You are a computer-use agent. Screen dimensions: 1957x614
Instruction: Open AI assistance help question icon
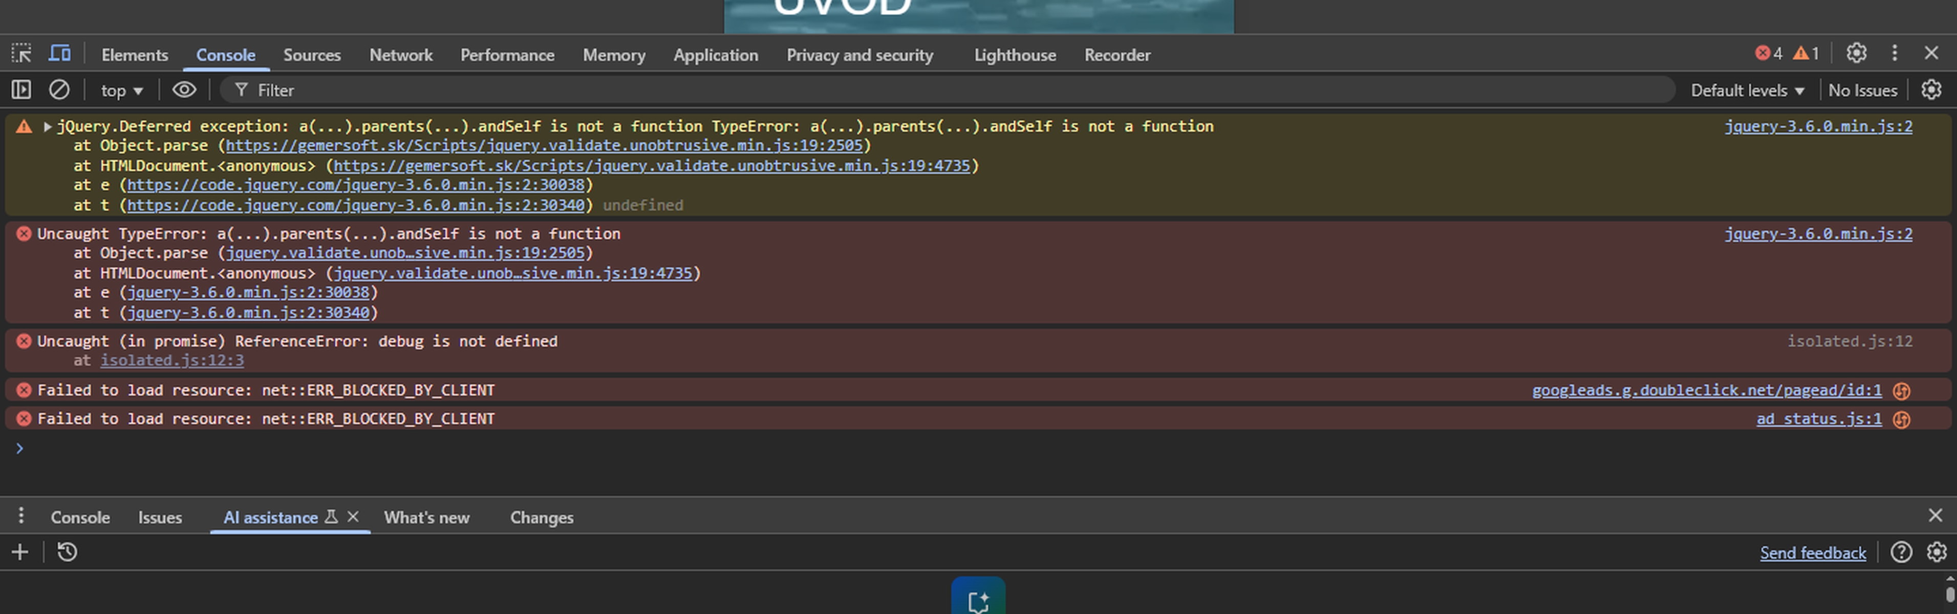coord(1901,552)
